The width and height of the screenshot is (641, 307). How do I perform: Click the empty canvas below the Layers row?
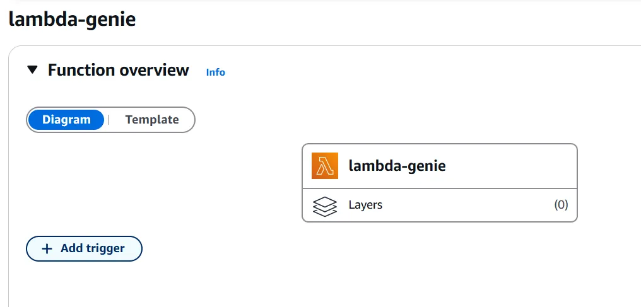(440, 261)
